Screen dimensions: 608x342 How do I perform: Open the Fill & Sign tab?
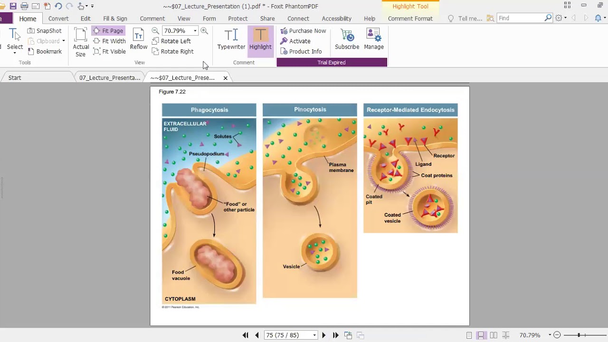115,19
